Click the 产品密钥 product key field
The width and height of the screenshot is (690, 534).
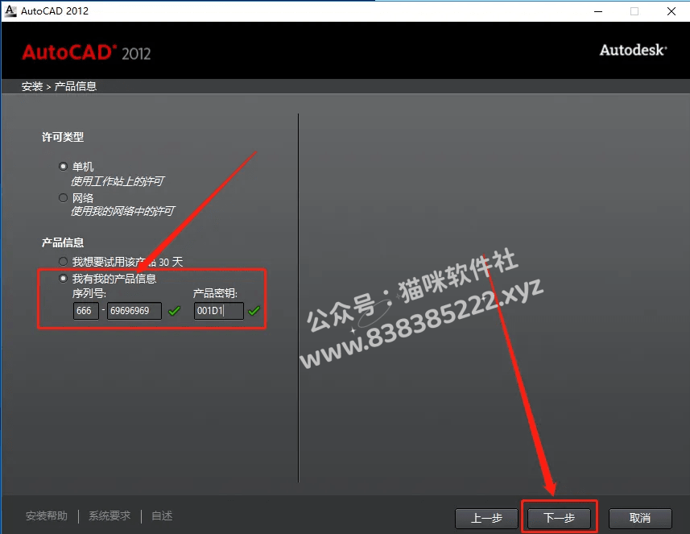coord(219,311)
